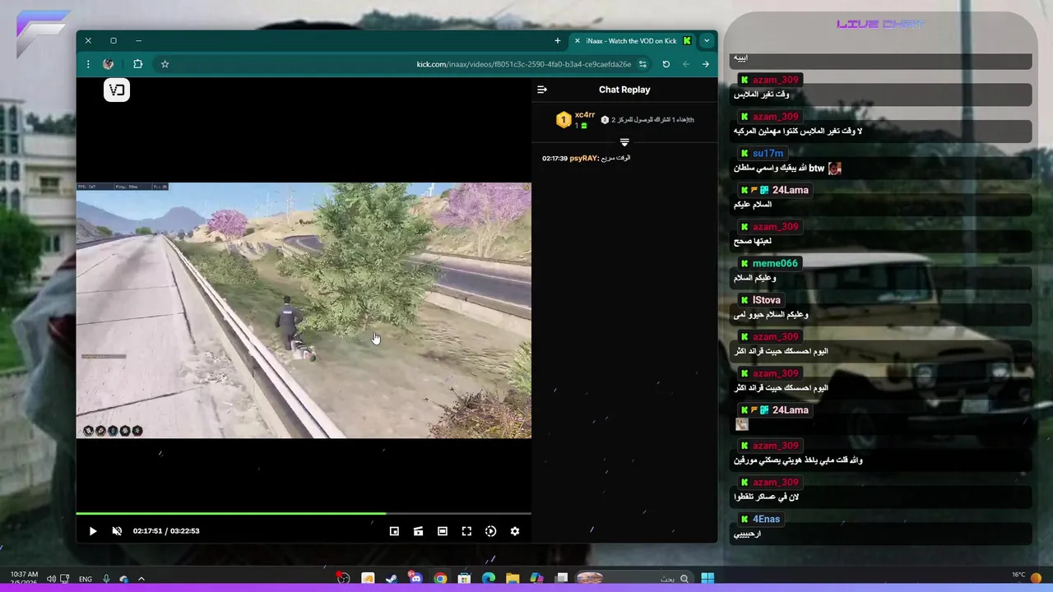Show hidden system tray icons
Screen dimensions: 1053x592
pyautogui.click(x=141, y=579)
